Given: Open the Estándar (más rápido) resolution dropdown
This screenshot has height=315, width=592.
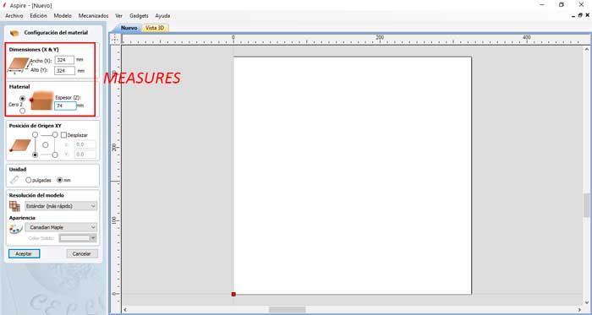Looking at the screenshot, I should (61, 206).
